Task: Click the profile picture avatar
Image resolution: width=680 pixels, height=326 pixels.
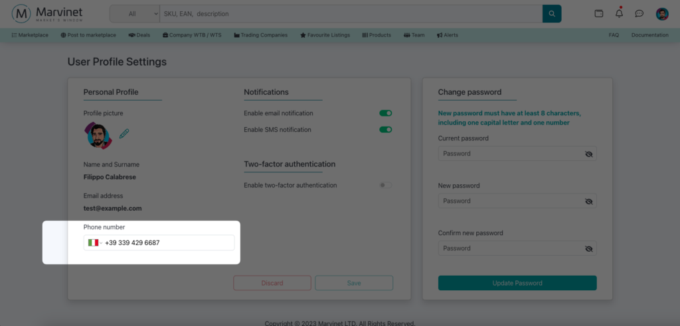Action: pyautogui.click(x=98, y=135)
